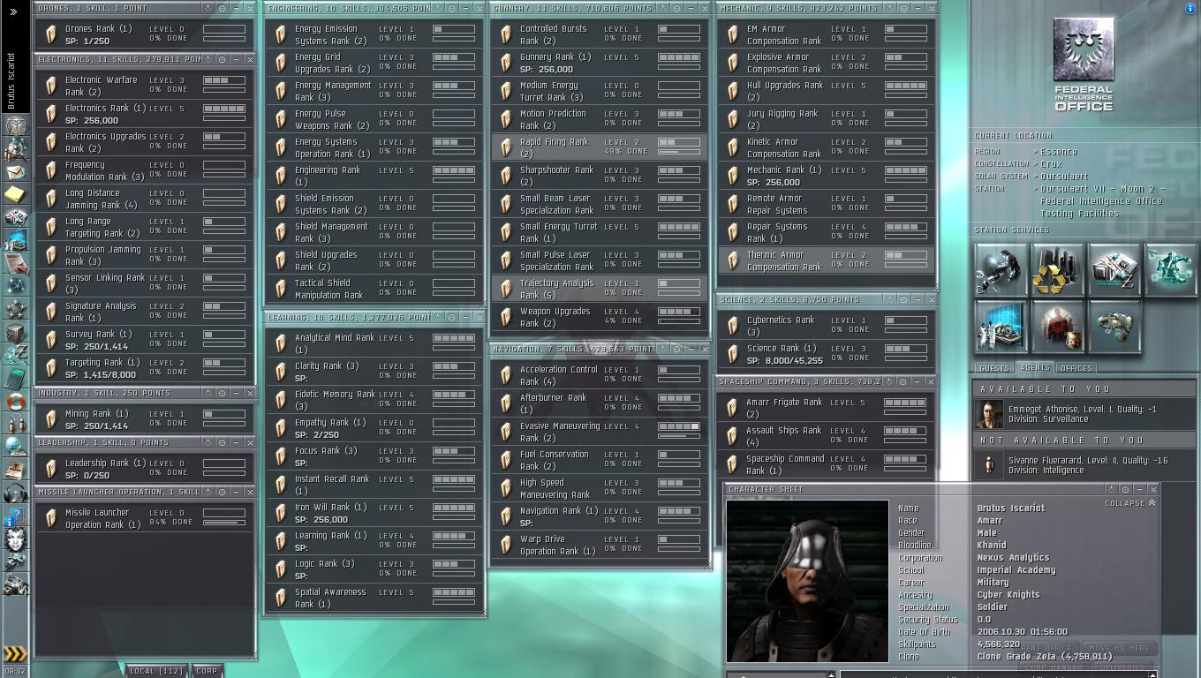Select the Electronic Warfare Rank (2) skill
This screenshot has width=1201, height=678.
coord(147,86)
